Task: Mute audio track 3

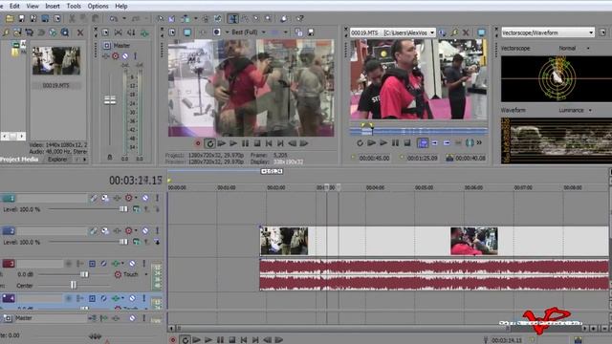Action: pos(132,264)
